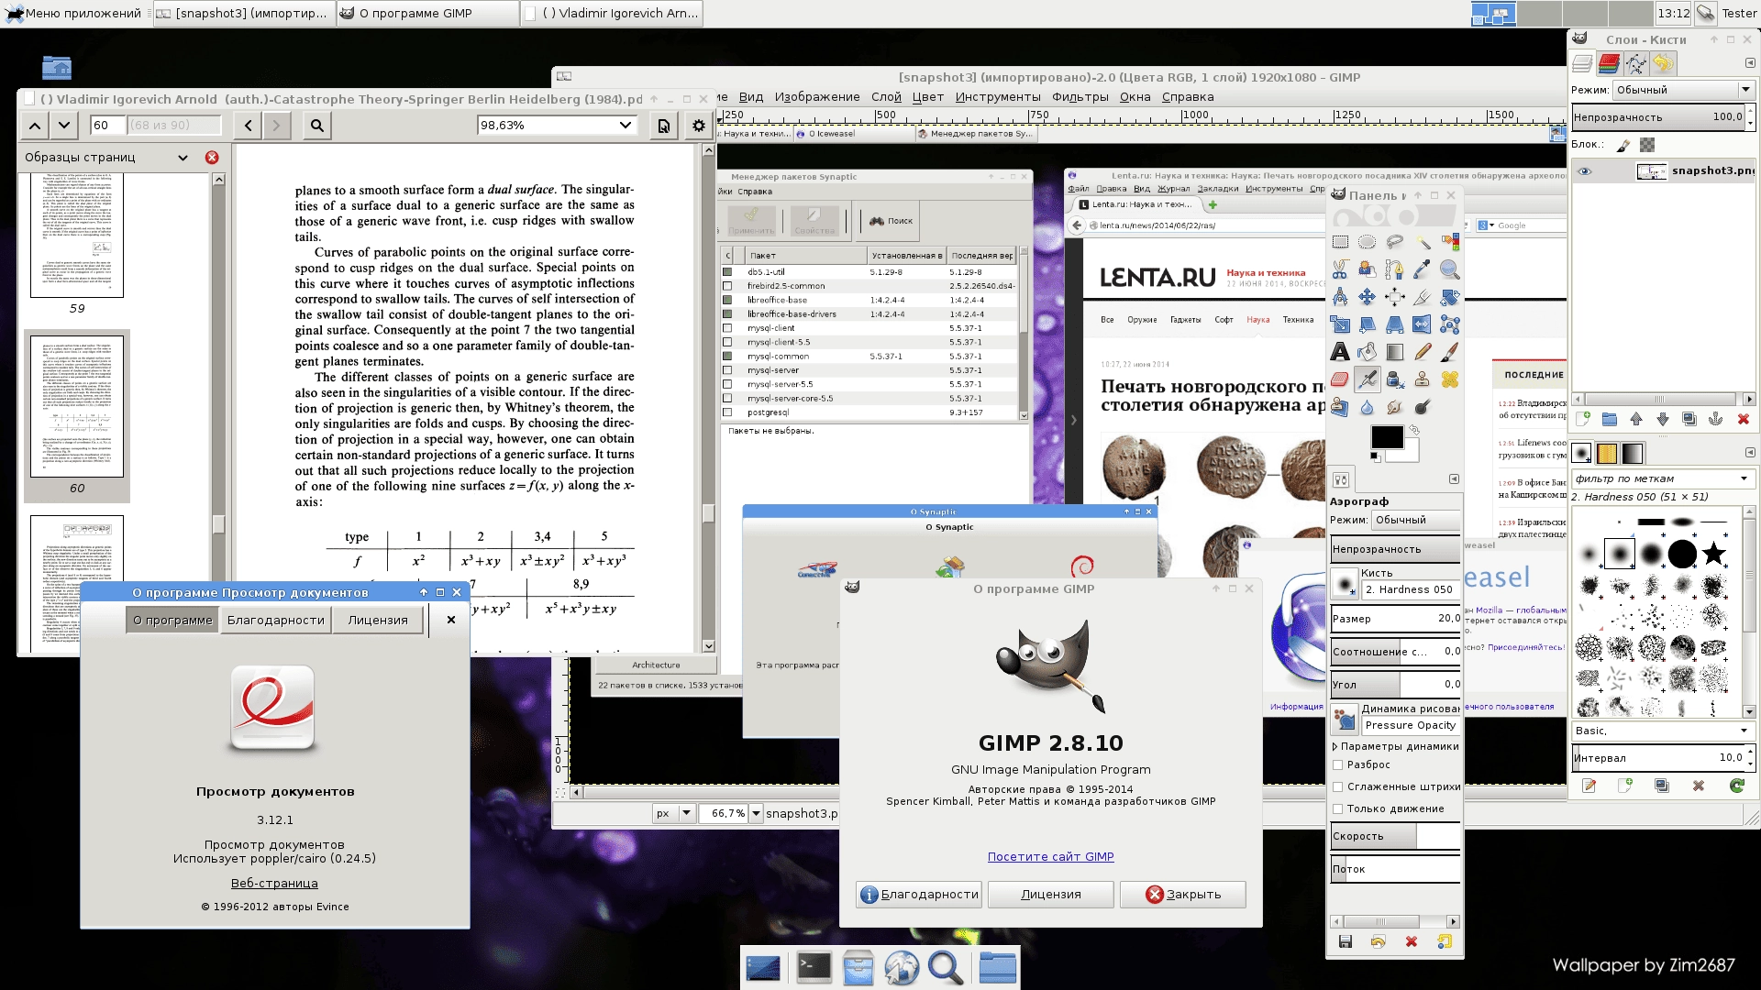Enable the Сглаженные штрихи checkbox
Image resolution: width=1761 pixels, height=990 pixels.
(x=1338, y=786)
